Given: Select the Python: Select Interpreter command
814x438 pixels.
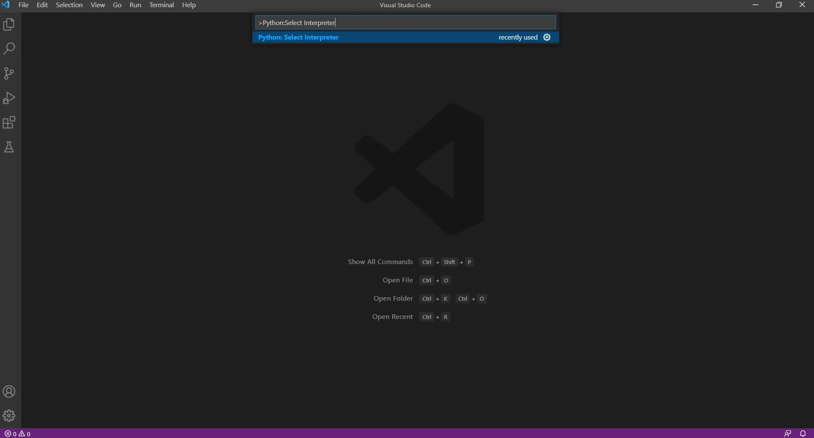Looking at the screenshot, I should [x=405, y=37].
